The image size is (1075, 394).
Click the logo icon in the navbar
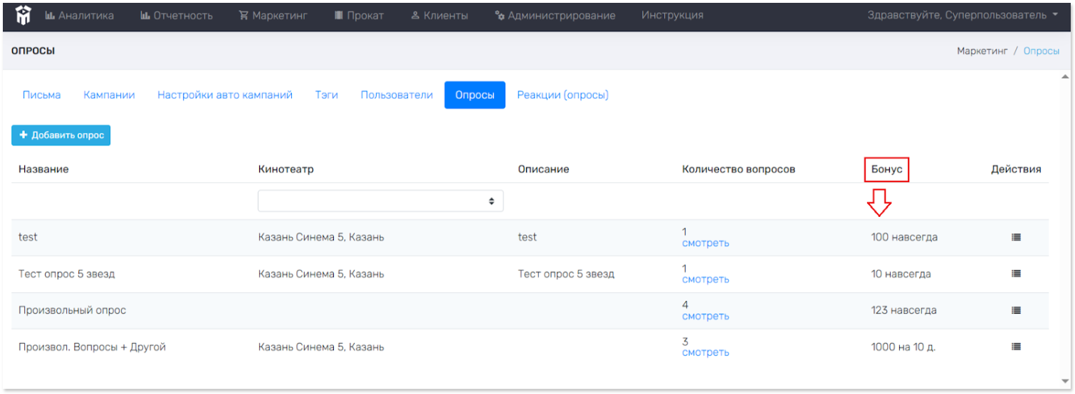(23, 15)
